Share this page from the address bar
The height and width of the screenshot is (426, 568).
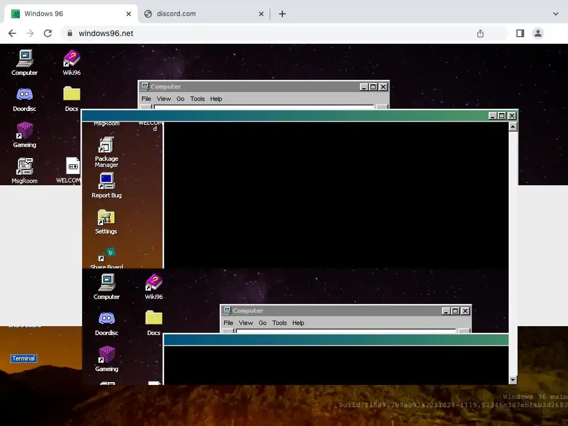[x=480, y=33]
